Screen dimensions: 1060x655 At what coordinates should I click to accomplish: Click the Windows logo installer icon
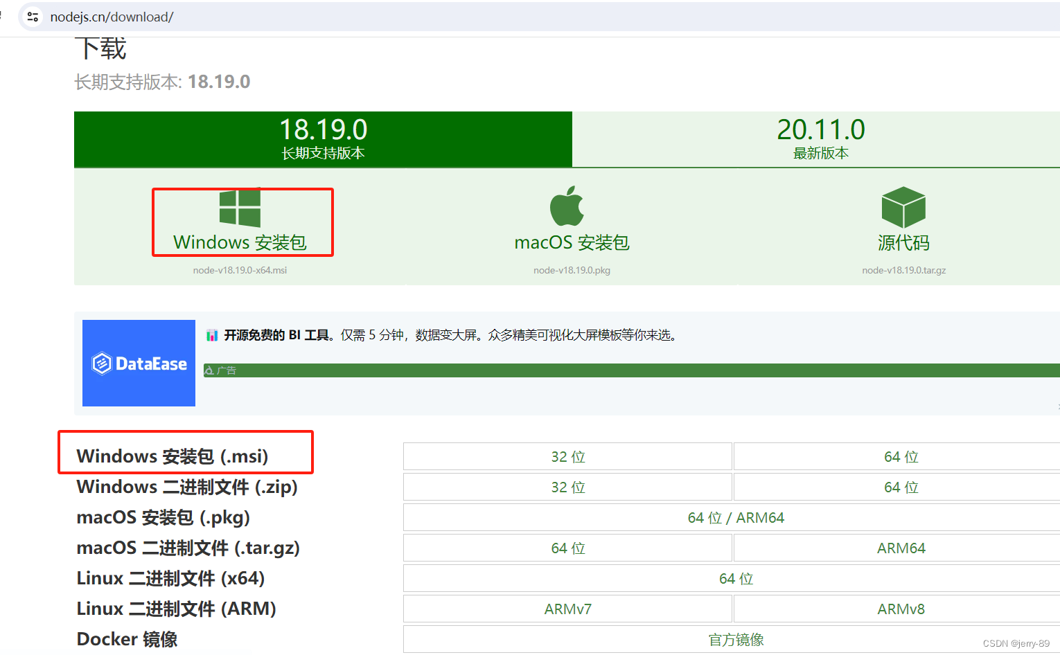(240, 207)
